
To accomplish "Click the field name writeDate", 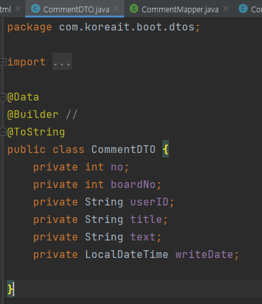I will 204,255.
